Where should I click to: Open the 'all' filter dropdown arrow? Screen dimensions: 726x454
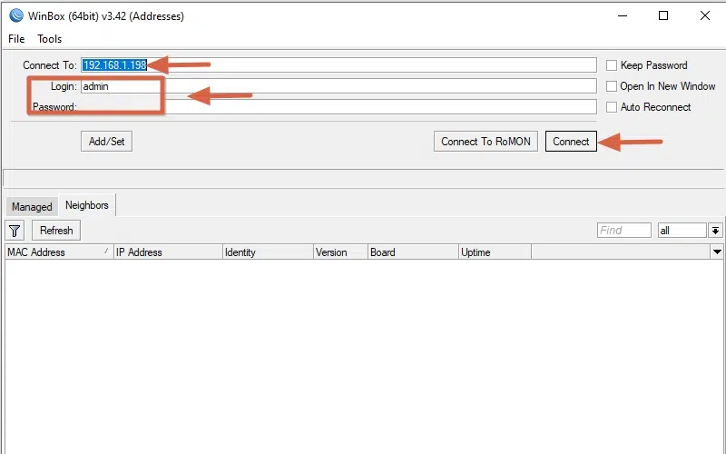click(715, 231)
